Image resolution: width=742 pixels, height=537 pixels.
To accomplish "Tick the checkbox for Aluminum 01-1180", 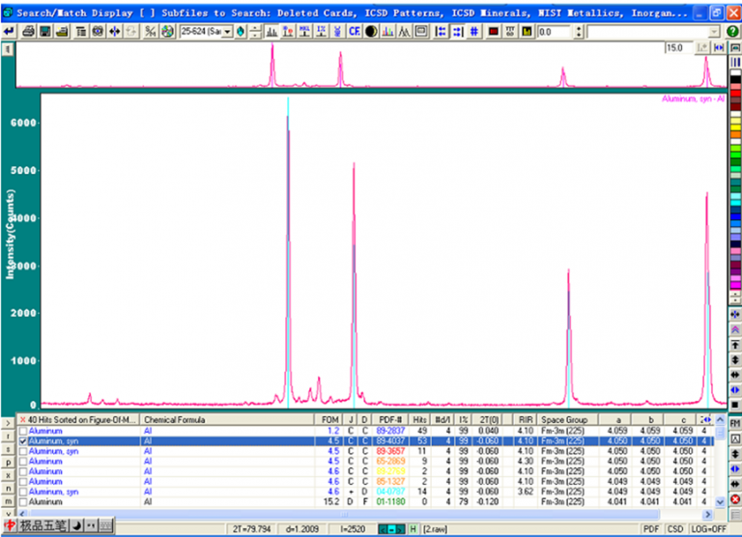I will click(x=23, y=502).
